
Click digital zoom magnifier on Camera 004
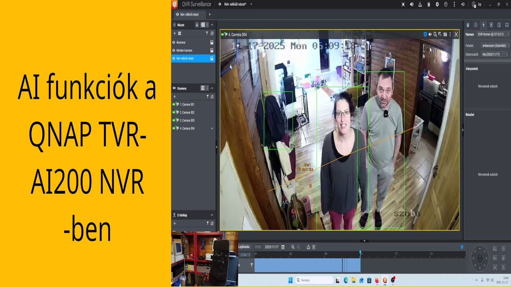(x=435, y=34)
